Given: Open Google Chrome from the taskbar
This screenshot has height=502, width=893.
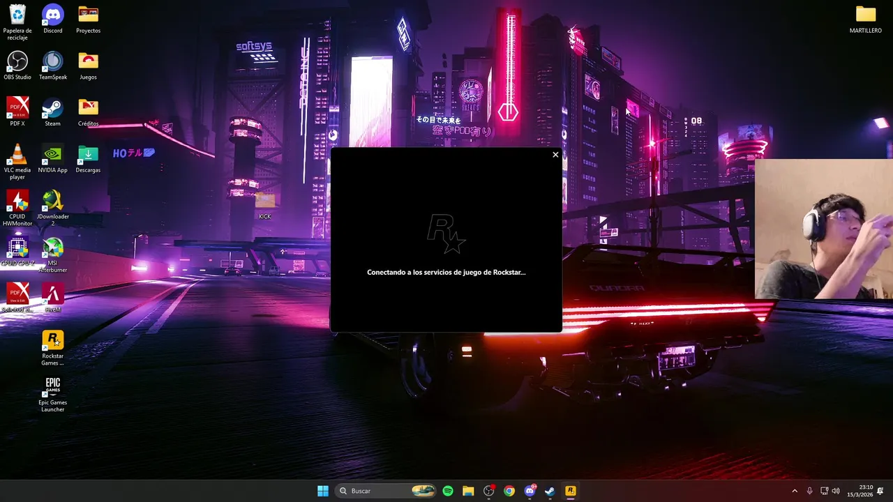Looking at the screenshot, I should pos(509,491).
